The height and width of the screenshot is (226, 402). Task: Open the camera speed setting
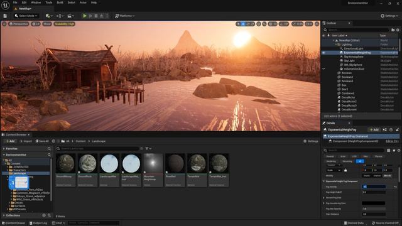click(x=309, y=24)
